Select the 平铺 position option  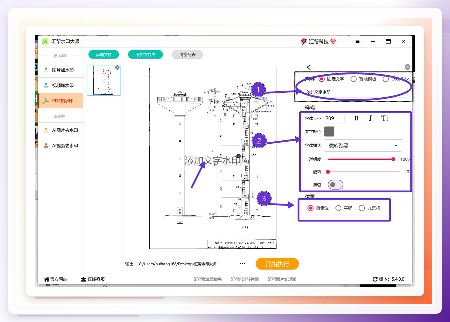coord(338,208)
